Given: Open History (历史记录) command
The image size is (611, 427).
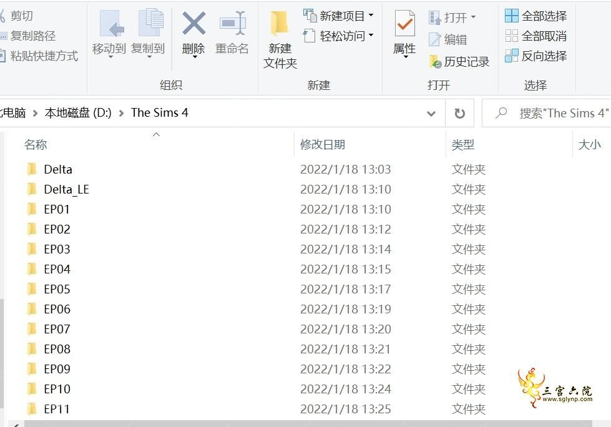Looking at the screenshot, I should pyautogui.click(x=459, y=62).
